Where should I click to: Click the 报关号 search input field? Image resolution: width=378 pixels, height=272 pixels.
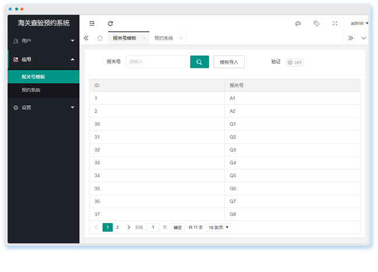tap(155, 62)
